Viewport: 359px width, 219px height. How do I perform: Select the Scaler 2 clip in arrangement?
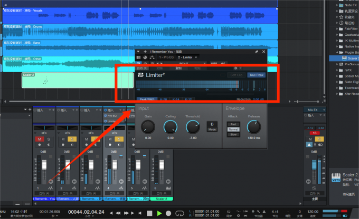coord(78,80)
